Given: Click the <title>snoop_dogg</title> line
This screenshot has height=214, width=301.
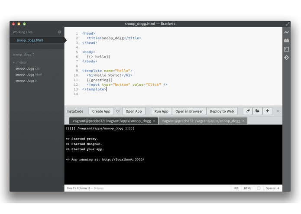Looking at the screenshot, I should [114, 38].
